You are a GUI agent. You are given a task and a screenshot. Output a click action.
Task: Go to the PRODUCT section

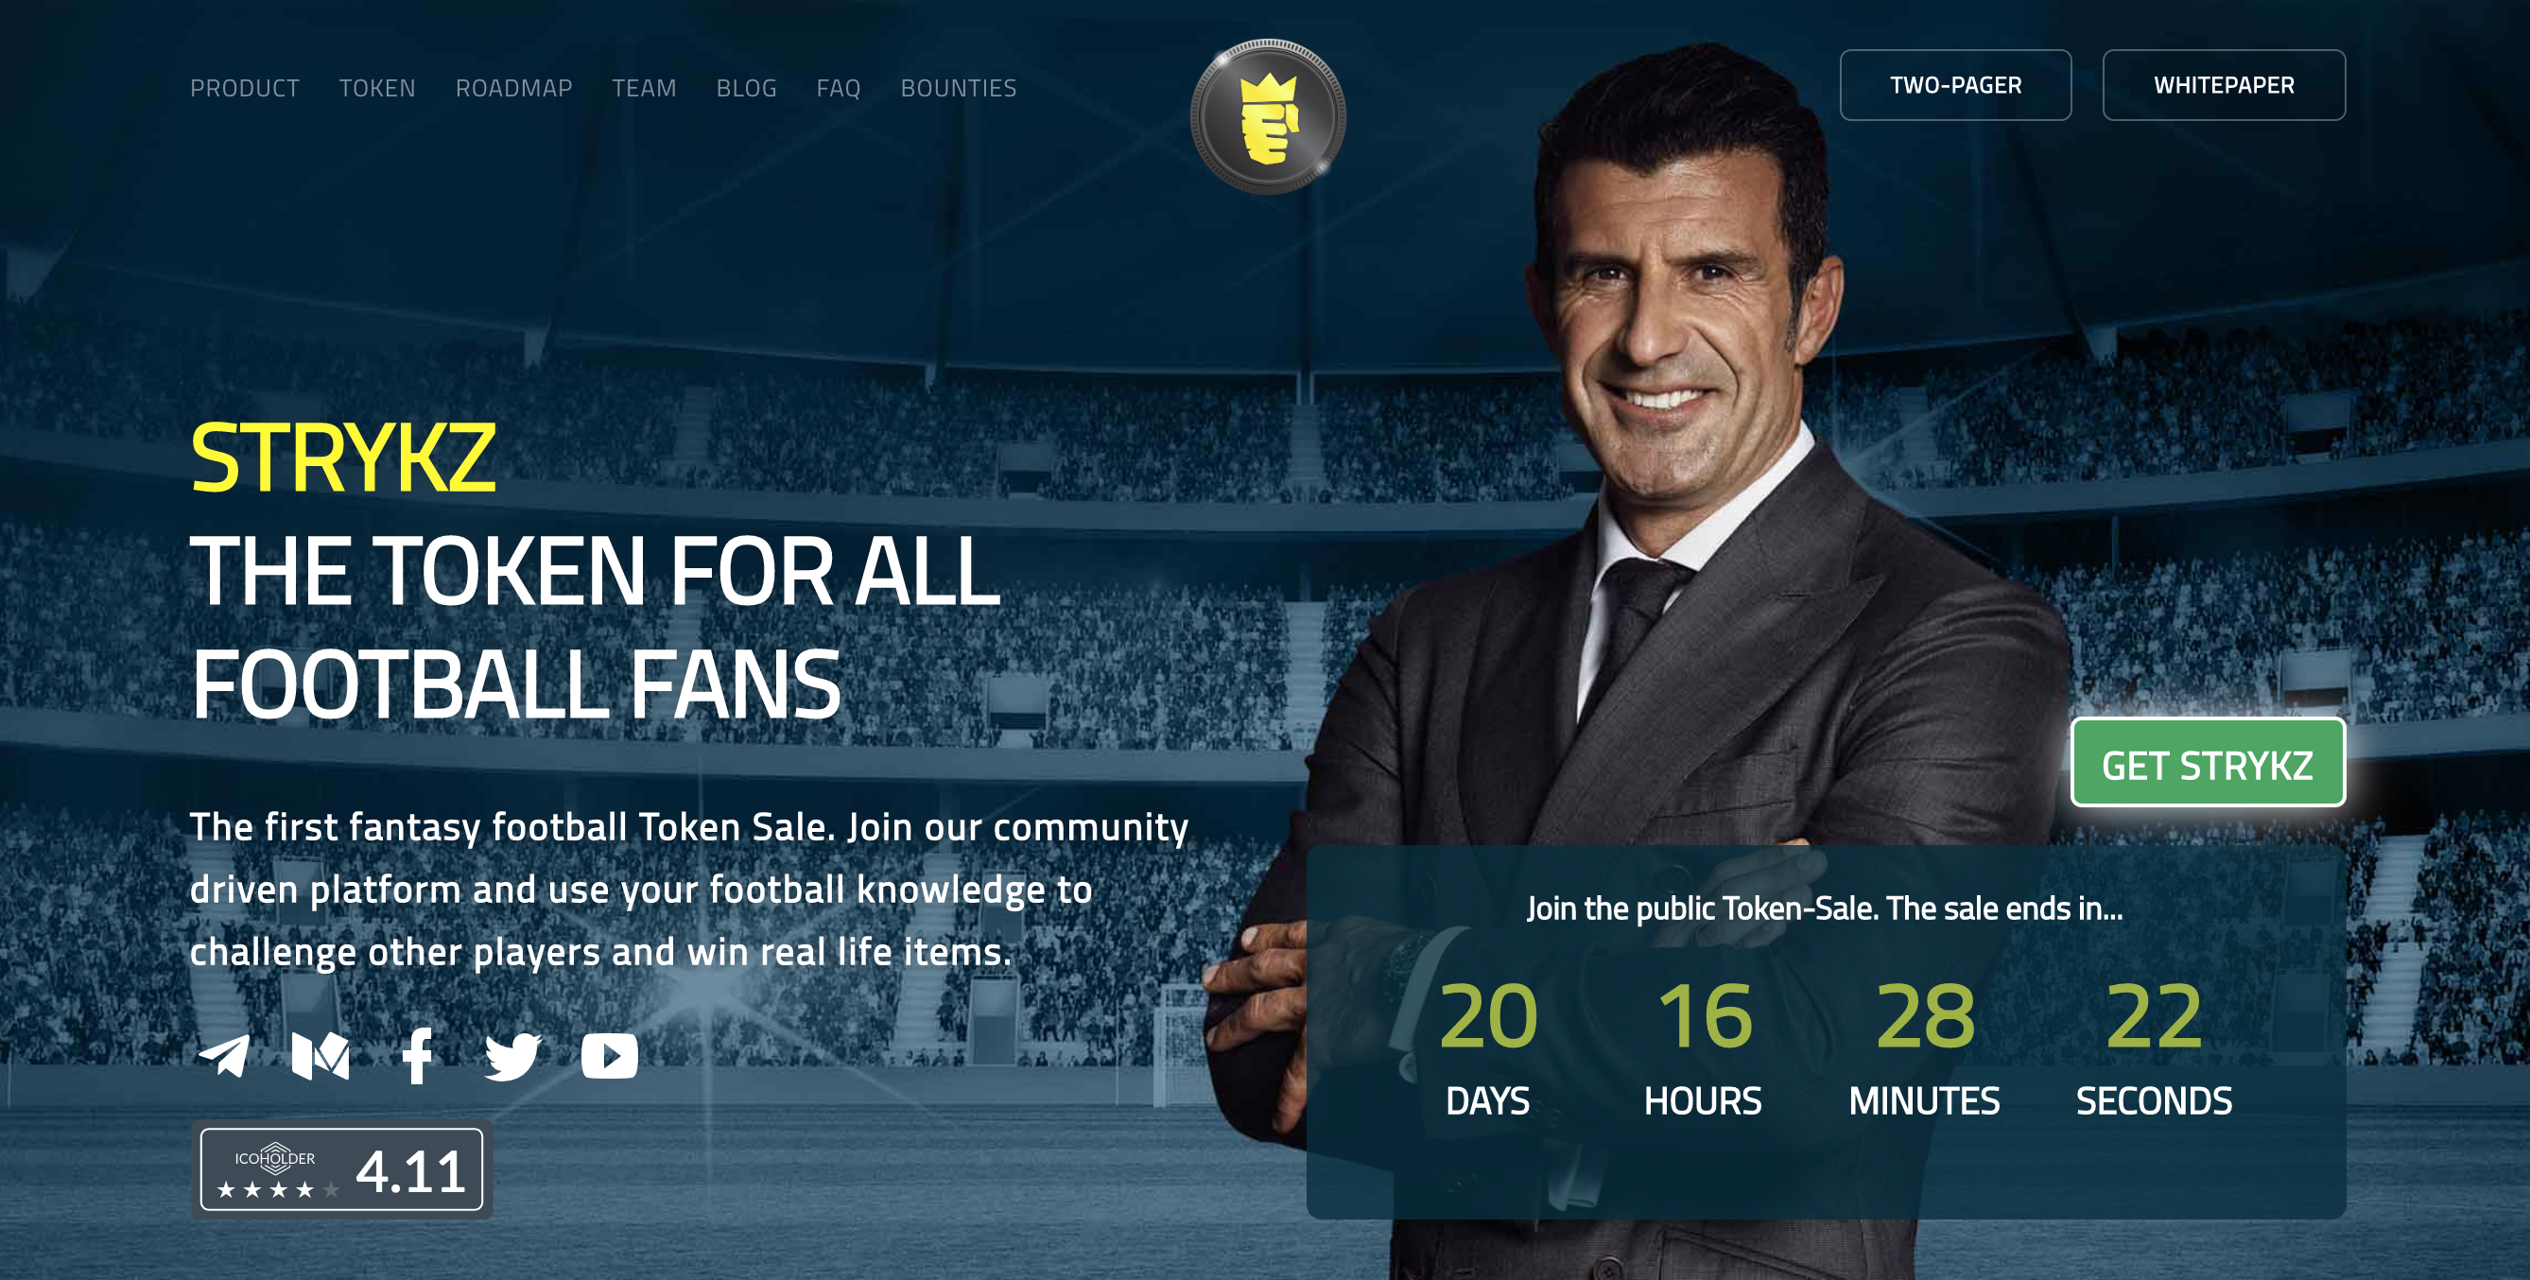tap(245, 89)
